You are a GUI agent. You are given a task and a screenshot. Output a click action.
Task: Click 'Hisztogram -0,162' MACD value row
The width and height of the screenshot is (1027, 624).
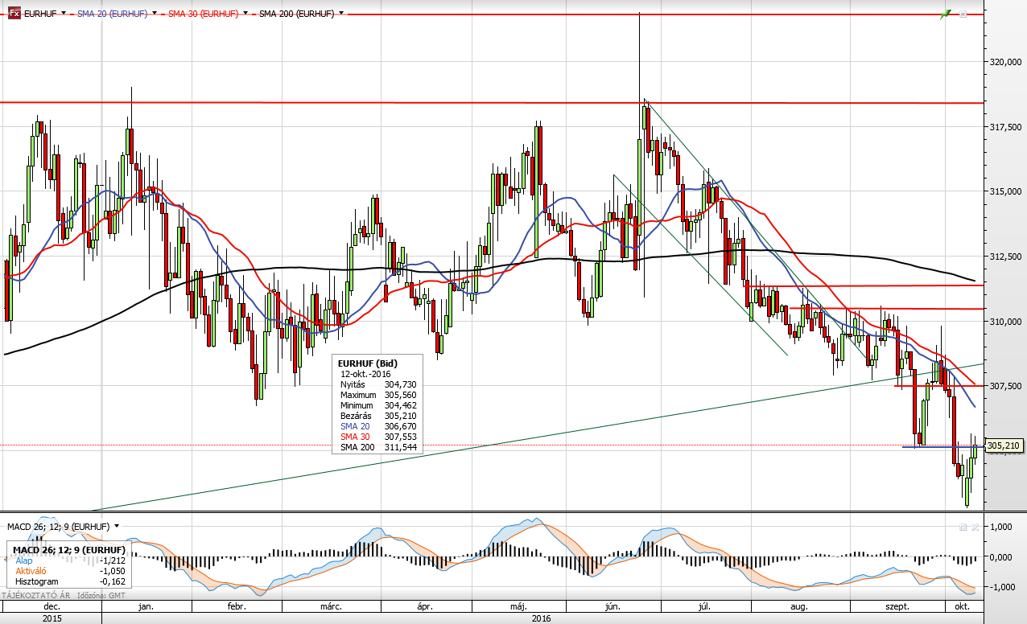click(x=69, y=581)
